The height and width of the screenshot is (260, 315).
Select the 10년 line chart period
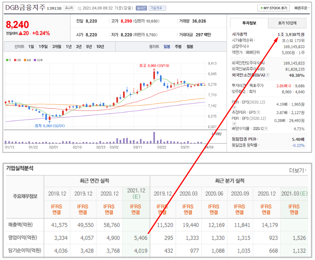[100, 47]
